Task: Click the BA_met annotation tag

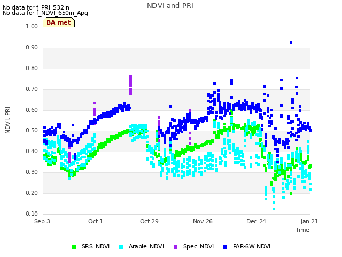Action: point(59,22)
